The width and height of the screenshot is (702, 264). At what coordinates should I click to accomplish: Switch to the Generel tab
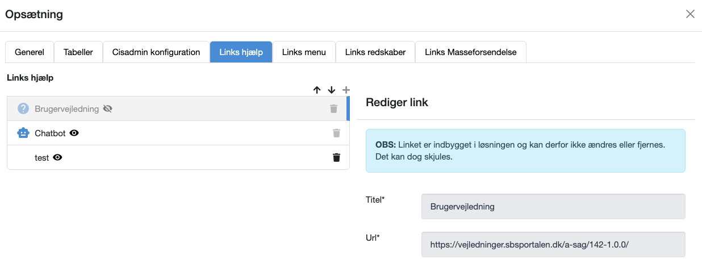pyautogui.click(x=30, y=52)
